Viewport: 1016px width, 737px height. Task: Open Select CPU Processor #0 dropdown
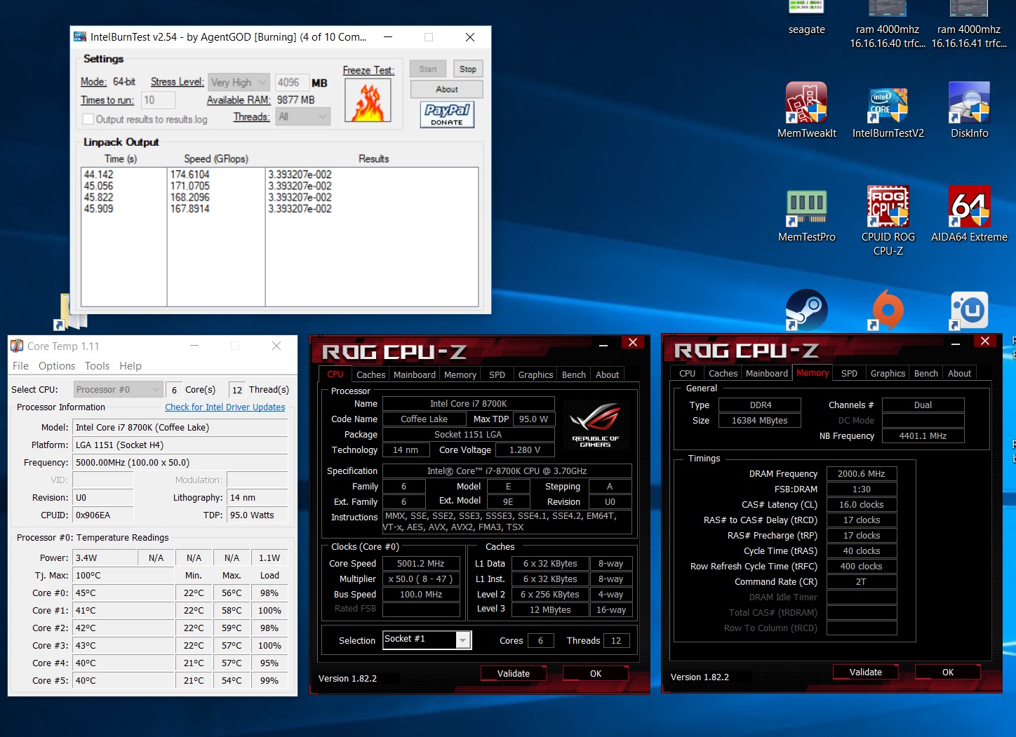(x=119, y=390)
